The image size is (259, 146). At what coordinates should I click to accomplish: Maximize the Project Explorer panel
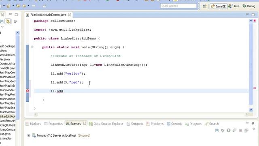(16, 15)
